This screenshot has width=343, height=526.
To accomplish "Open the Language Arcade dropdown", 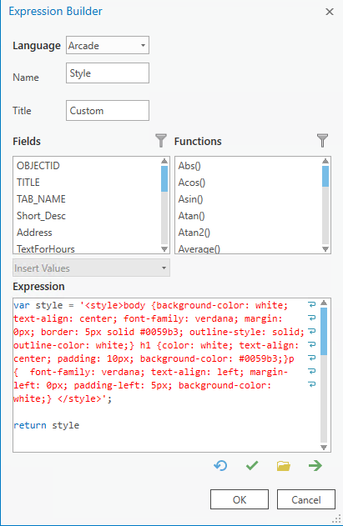I will coord(108,45).
